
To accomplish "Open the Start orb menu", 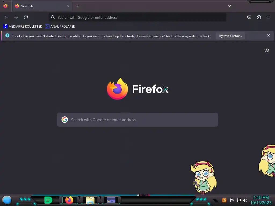I will coord(7,200).
